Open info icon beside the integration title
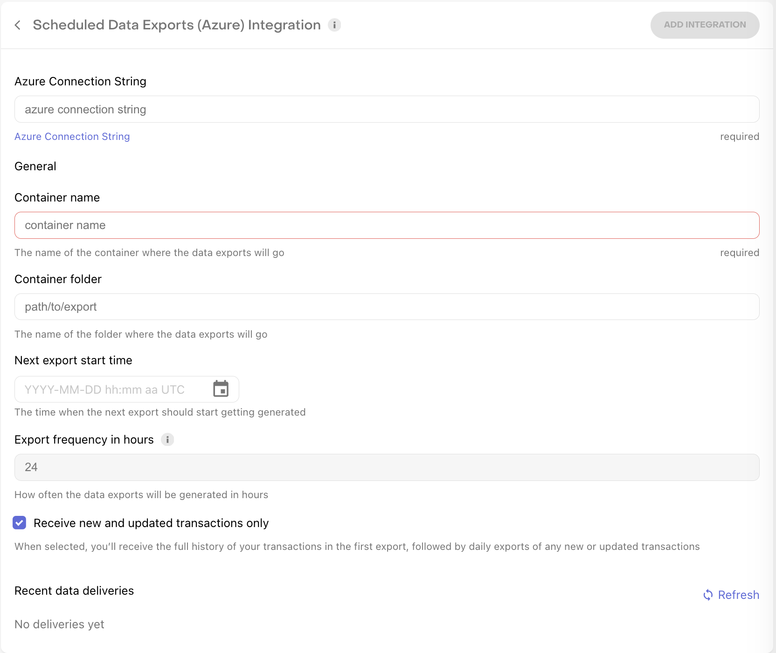 point(334,25)
